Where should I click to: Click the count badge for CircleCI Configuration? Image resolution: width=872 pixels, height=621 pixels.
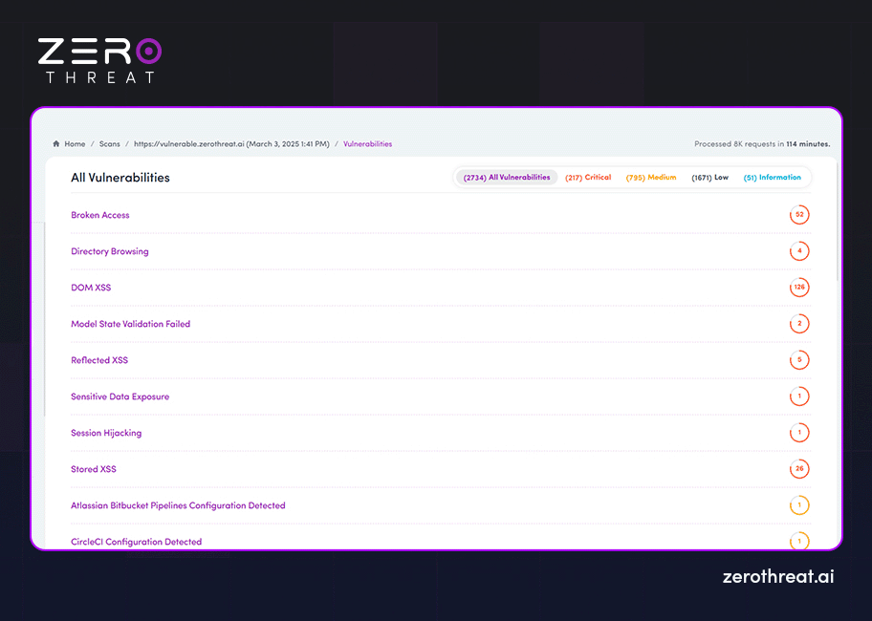pyautogui.click(x=799, y=541)
